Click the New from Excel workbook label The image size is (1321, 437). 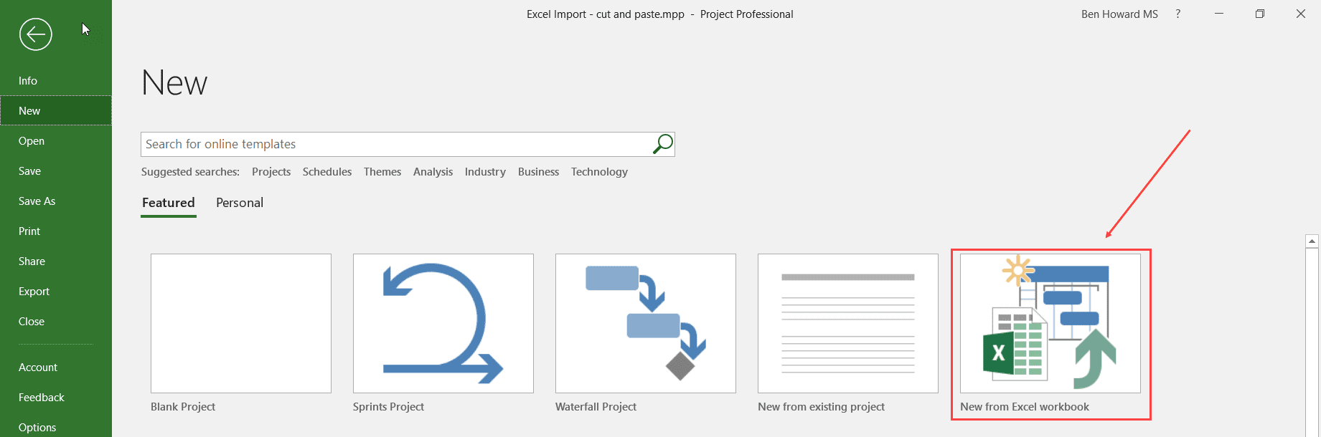(1025, 406)
